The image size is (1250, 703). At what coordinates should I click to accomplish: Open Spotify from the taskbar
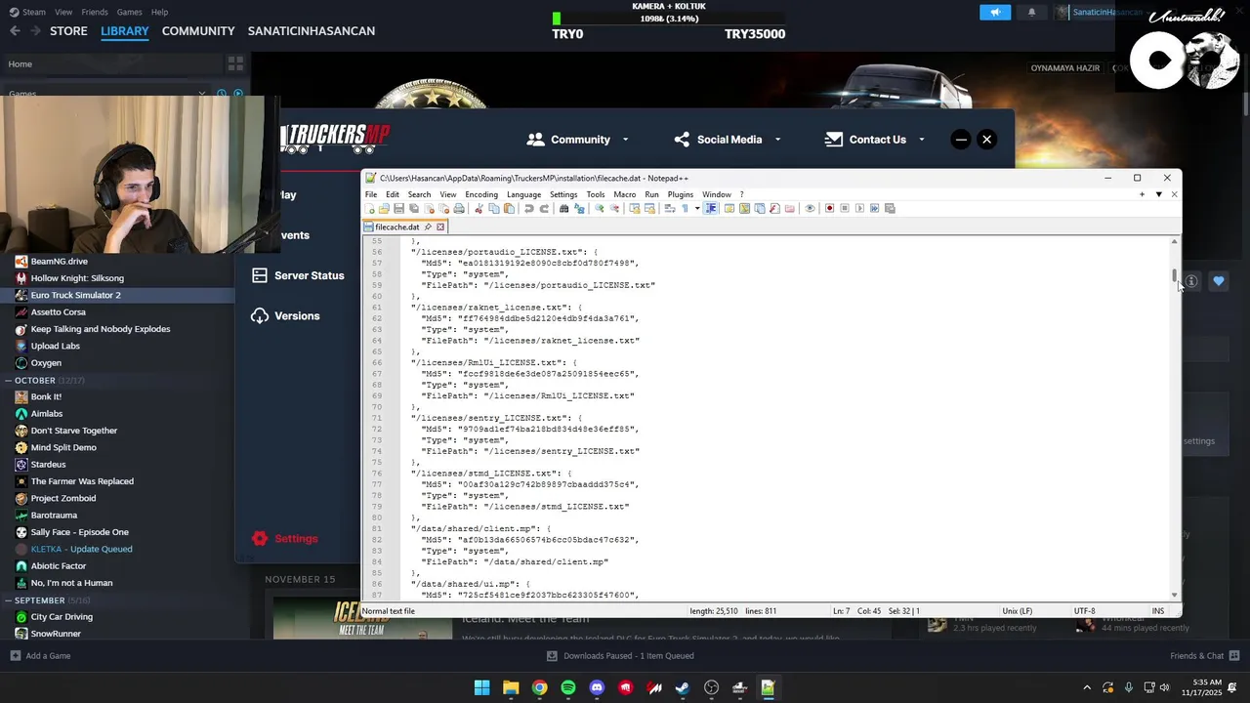coord(568,688)
